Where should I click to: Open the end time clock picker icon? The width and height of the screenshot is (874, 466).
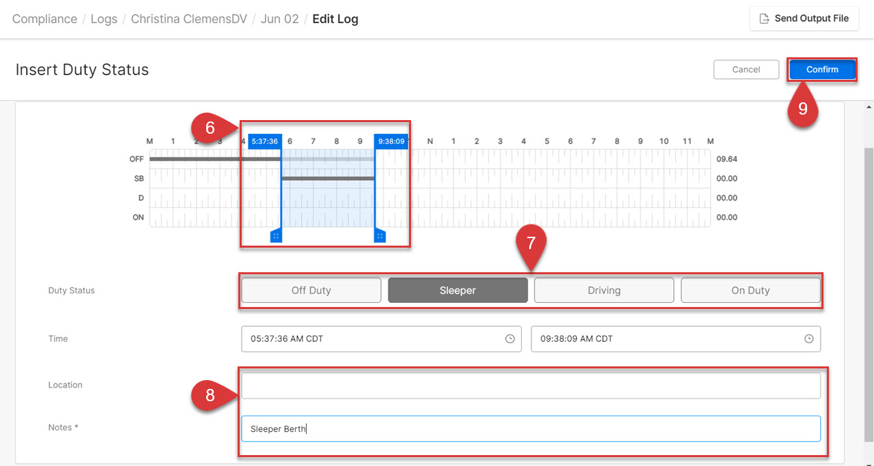click(x=808, y=338)
